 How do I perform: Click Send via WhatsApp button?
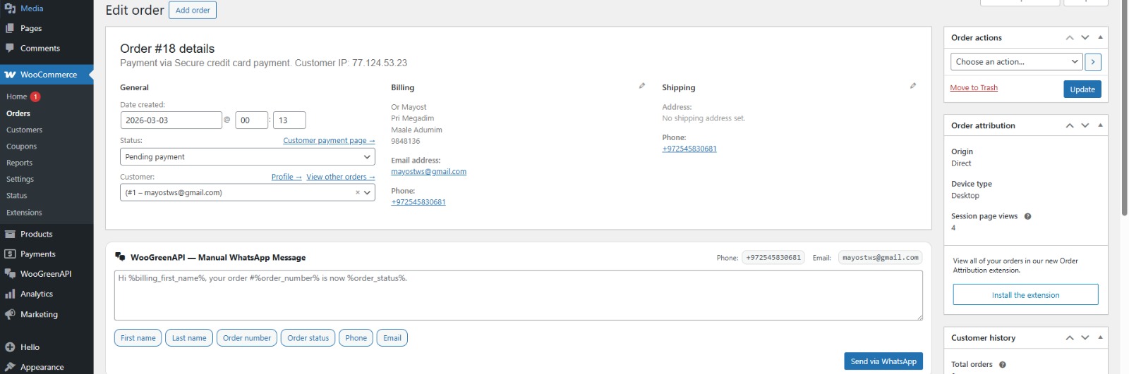[x=883, y=361]
